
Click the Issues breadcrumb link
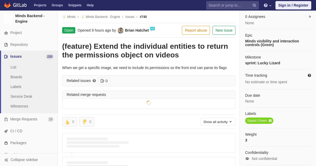(x=130, y=17)
